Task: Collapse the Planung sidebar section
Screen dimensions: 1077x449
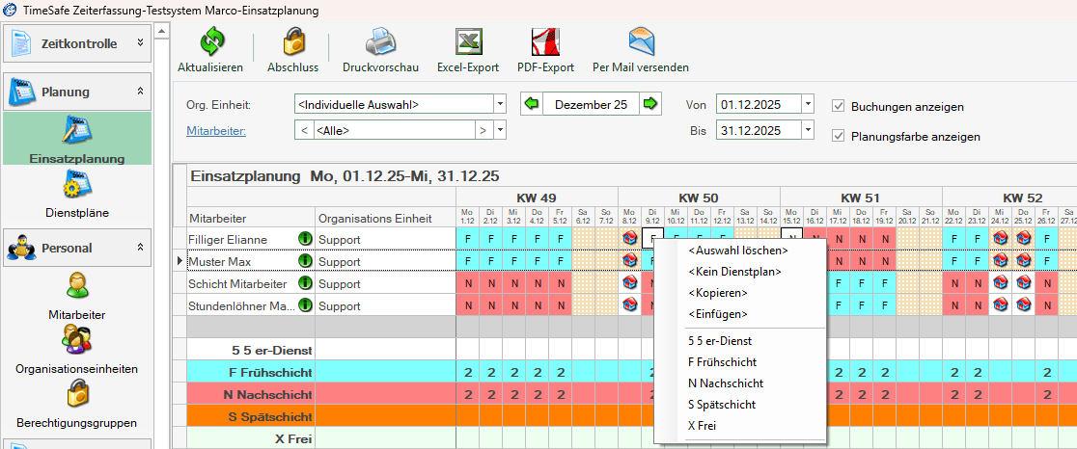Action: point(140,91)
